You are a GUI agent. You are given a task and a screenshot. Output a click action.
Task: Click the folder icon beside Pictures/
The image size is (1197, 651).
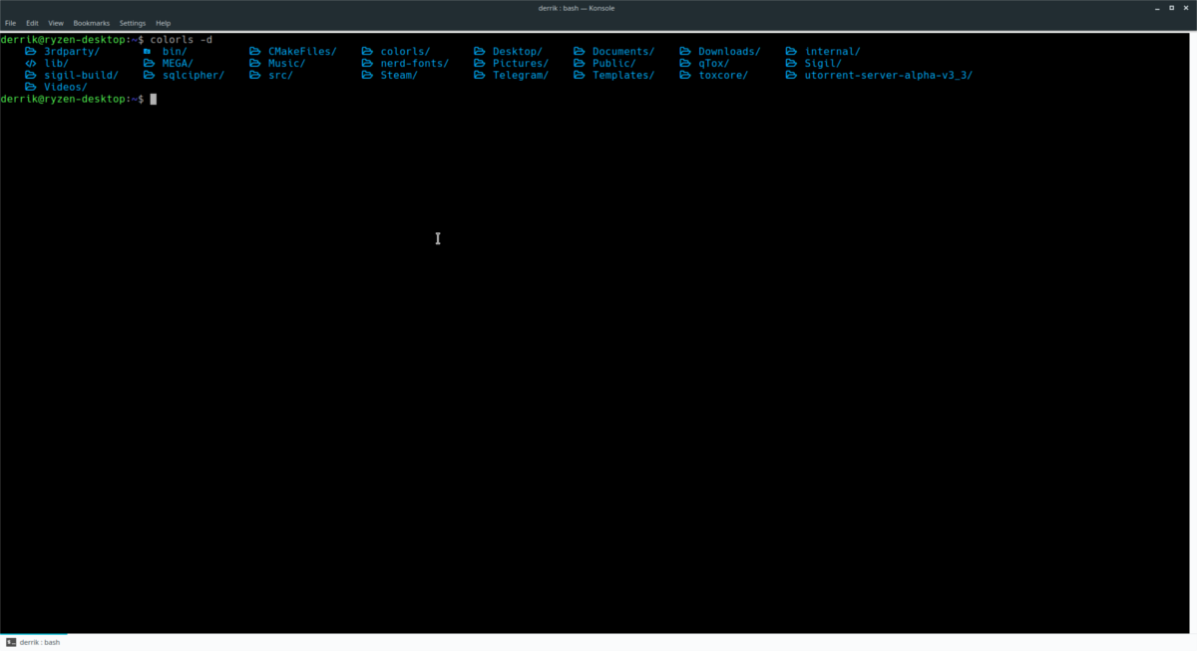479,64
